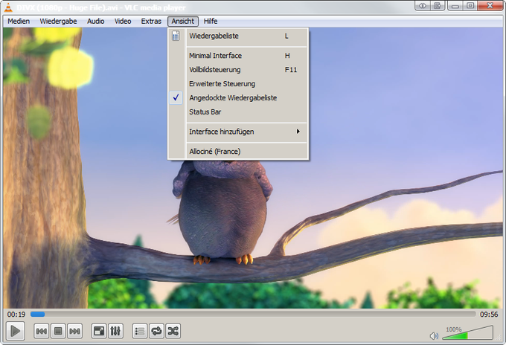Open the Hilfe menu

(x=211, y=22)
